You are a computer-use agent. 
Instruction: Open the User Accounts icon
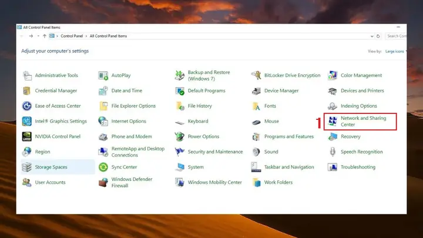click(x=27, y=182)
